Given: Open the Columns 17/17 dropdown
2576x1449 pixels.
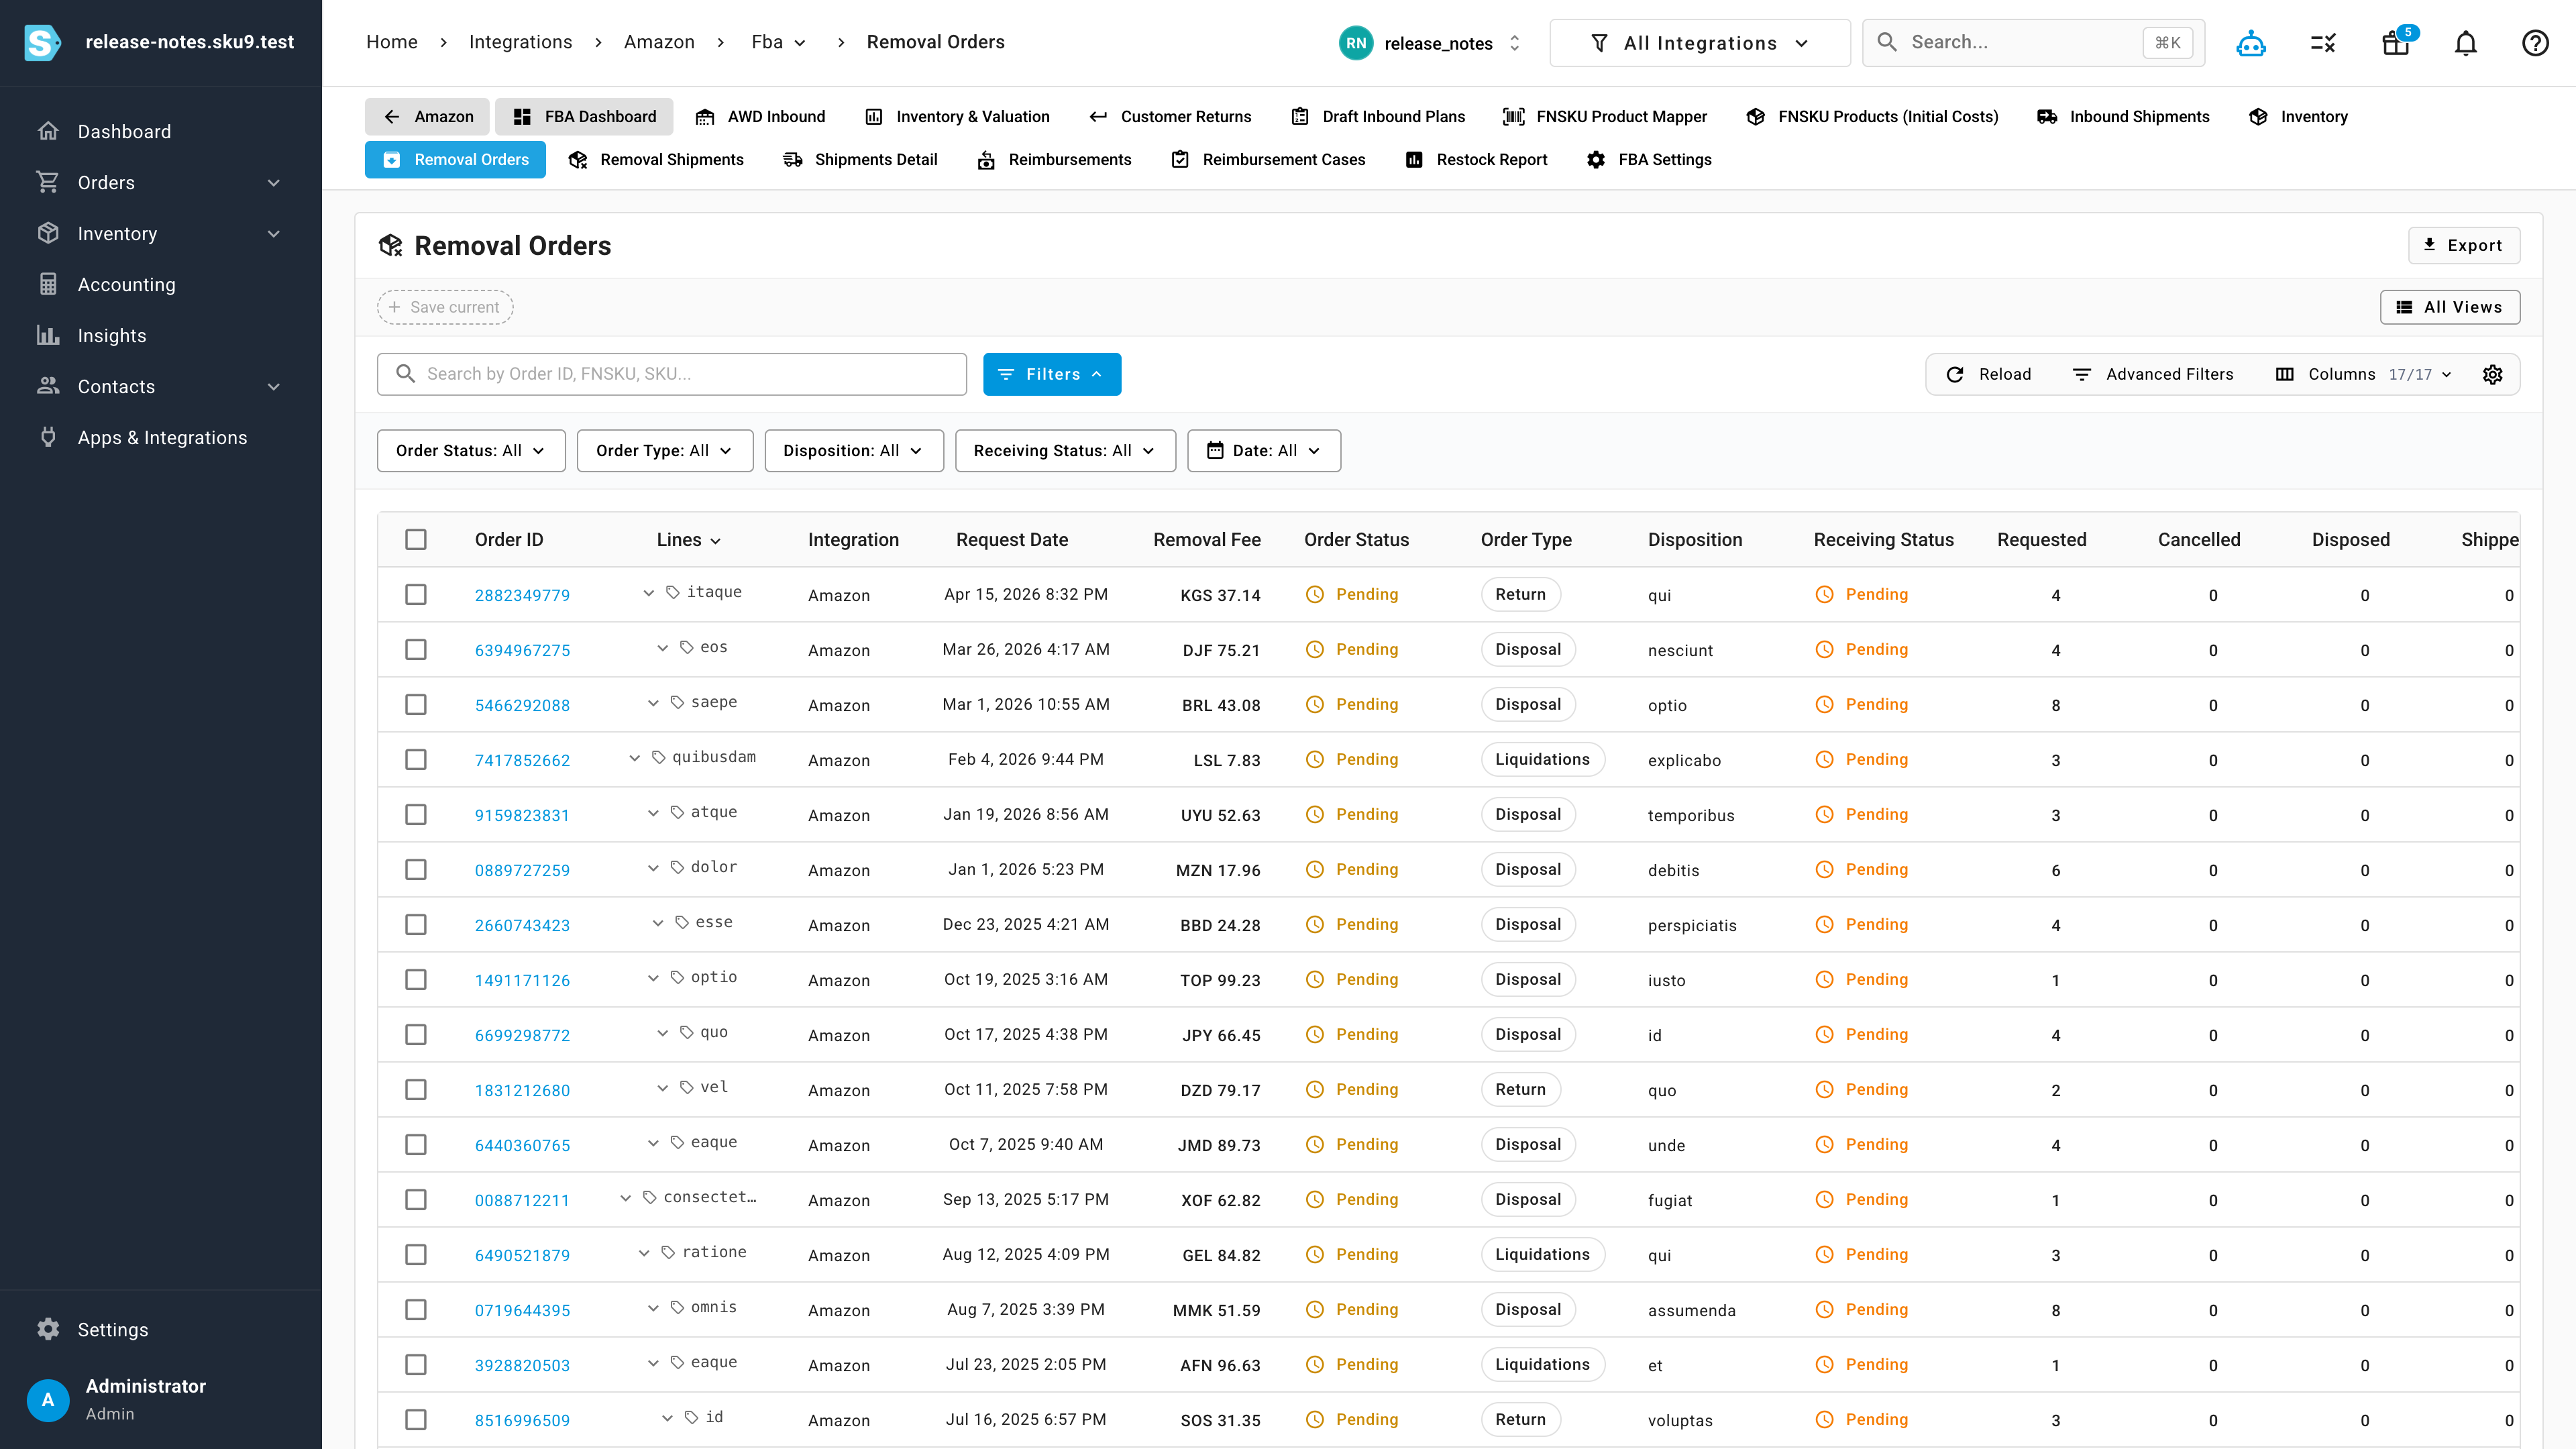Looking at the screenshot, I should click(x=2363, y=374).
